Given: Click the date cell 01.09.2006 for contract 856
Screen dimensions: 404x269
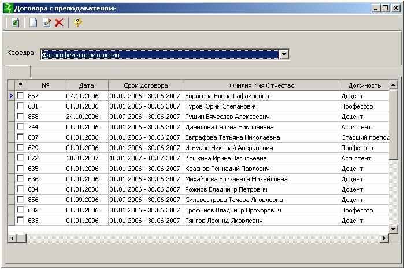Looking at the screenshot, I should click(87, 200).
